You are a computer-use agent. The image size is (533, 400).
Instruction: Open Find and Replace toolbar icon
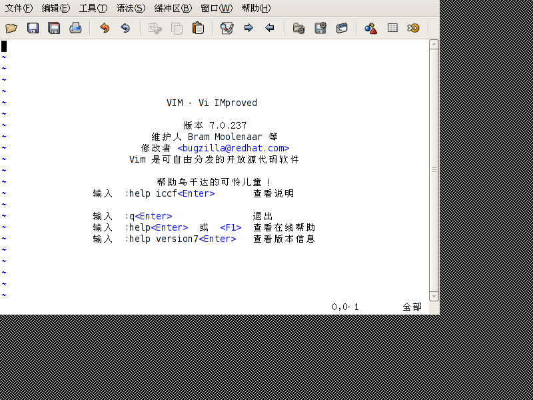[227, 28]
